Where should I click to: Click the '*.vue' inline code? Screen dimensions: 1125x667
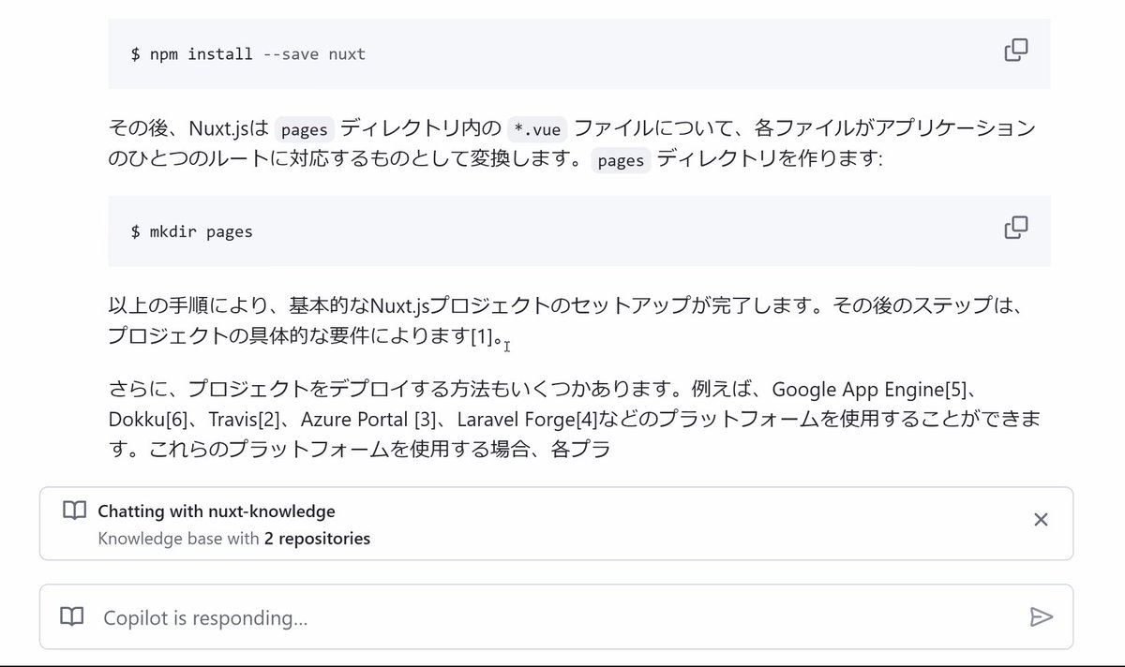click(537, 129)
